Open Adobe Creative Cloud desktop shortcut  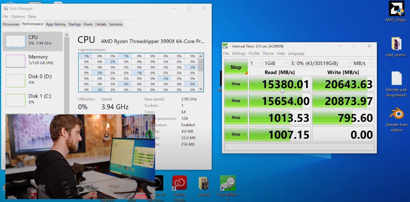(x=179, y=184)
